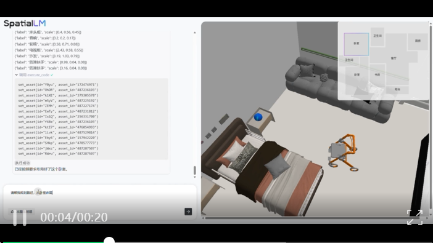Screen dimensions: 433x243
Task: Select the 阳台 room in the minimap
Action: coord(397,89)
